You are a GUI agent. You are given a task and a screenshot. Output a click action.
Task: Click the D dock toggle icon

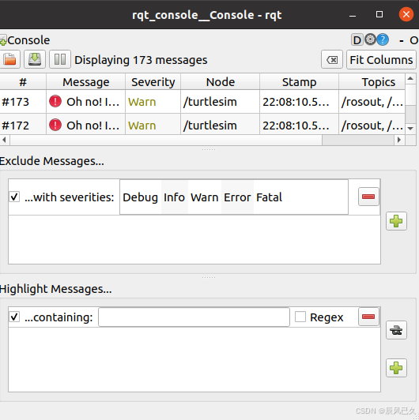[357, 40]
